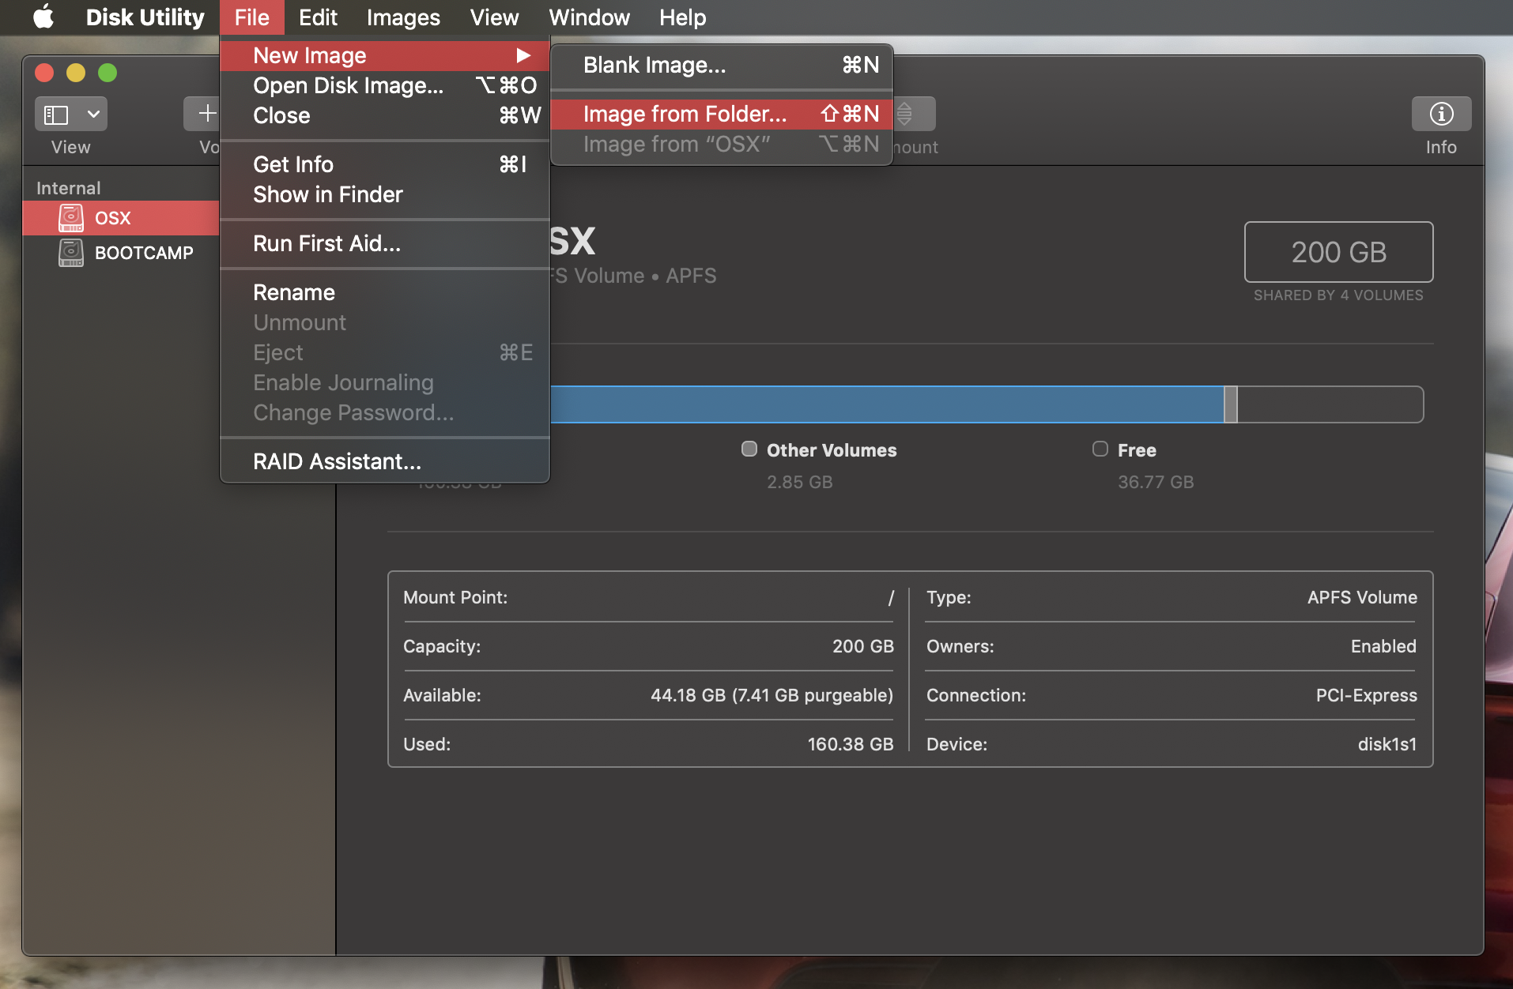Screen dimensions: 1513x989
Task: Click the 44.18 GB available value
Action: click(x=772, y=695)
